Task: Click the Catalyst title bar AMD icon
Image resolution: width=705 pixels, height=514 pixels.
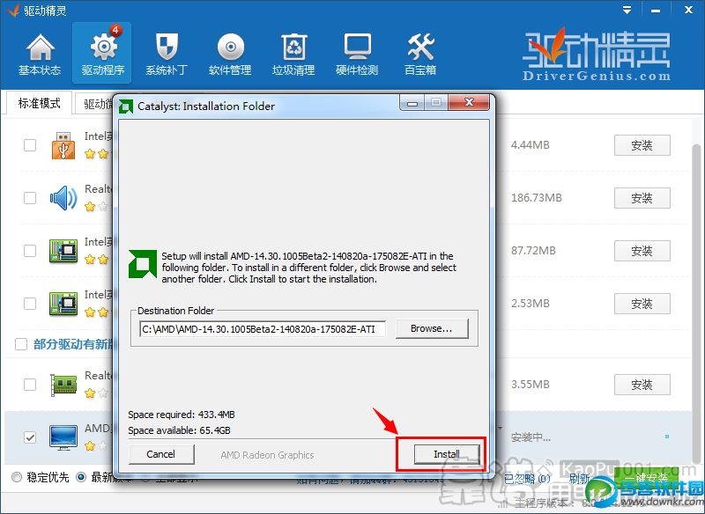Action: pyautogui.click(x=126, y=106)
